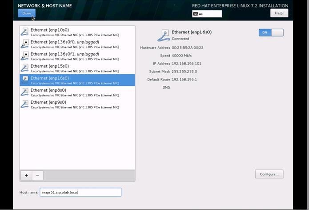
Task: Click the us keyboard layout indicator
Action: (207, 14)
